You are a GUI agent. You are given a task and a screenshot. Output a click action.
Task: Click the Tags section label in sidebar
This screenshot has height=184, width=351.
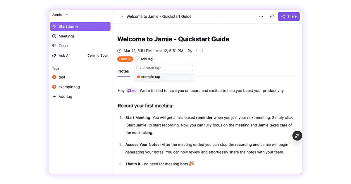56,69
